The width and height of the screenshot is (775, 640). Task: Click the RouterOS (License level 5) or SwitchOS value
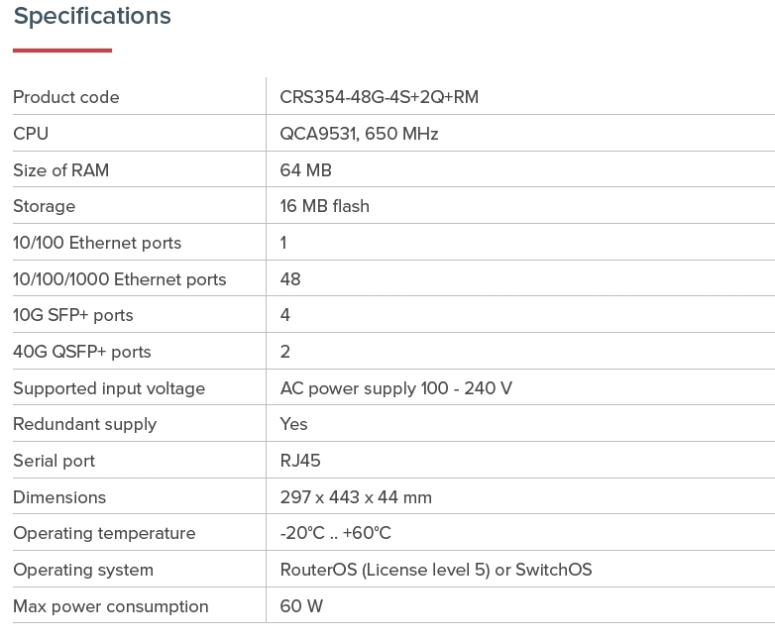tap(435, 570)
